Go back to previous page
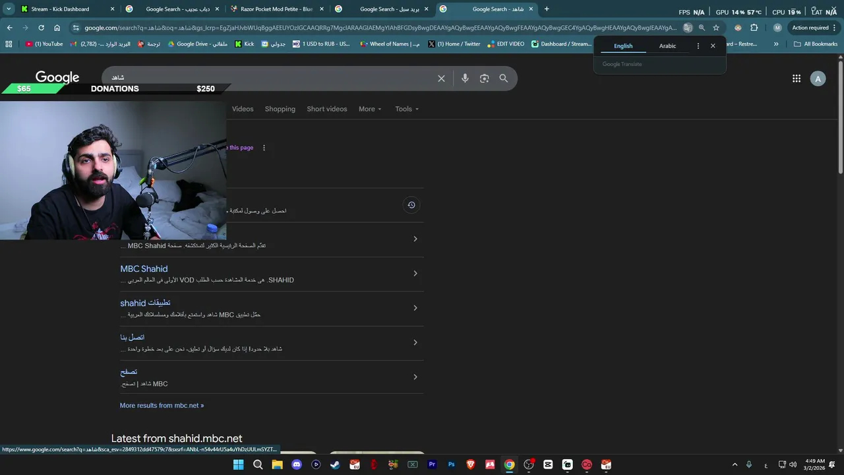 pyautogui.click(x=9, y=28)
